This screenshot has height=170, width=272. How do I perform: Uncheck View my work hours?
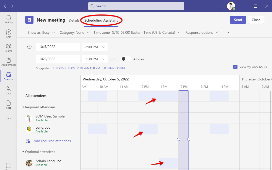(x=235, y=67)
